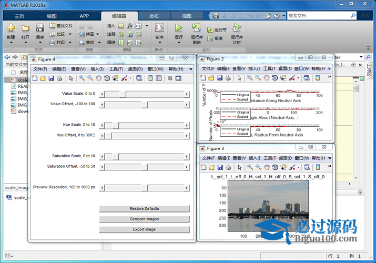Expand the Find (查找) dropdown arrow
376x263 pixels.
tap(99, 43)
